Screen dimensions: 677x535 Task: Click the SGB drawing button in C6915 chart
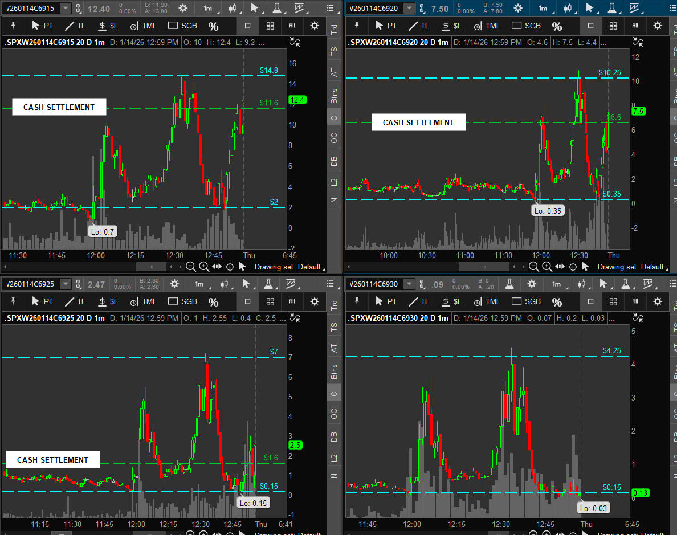183,26
